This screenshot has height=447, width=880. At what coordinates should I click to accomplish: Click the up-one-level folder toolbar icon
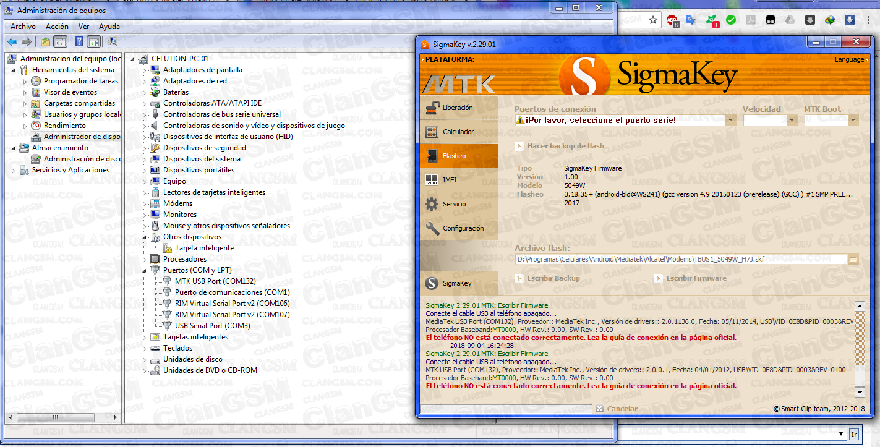pyautogui.click(x=45, y=41)
